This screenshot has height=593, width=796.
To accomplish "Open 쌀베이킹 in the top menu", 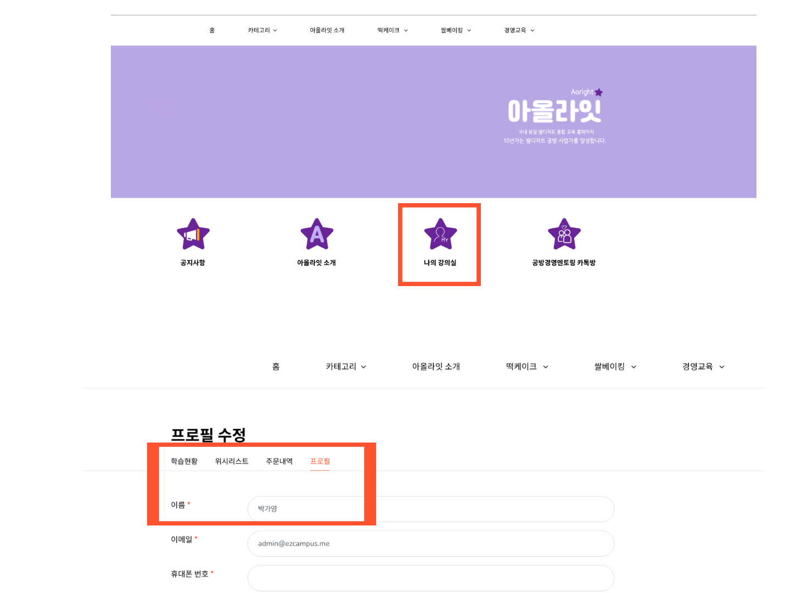I will (x=452, y=30).
